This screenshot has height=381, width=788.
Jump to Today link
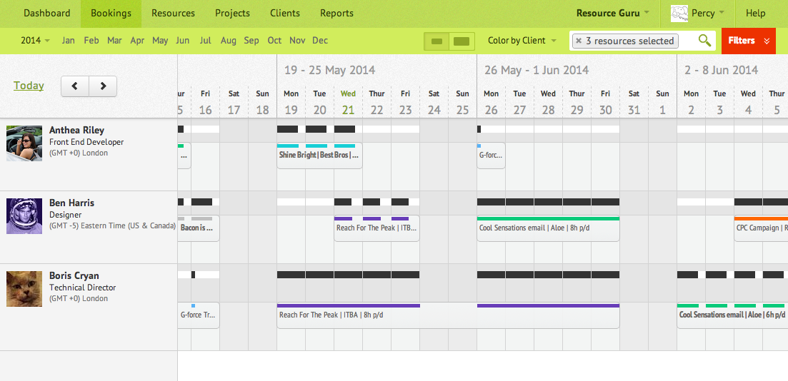coord(29,86)
